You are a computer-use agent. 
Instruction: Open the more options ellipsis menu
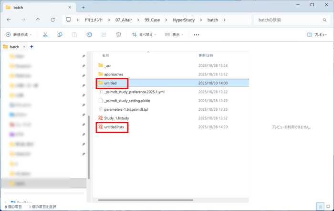[196, 35]
